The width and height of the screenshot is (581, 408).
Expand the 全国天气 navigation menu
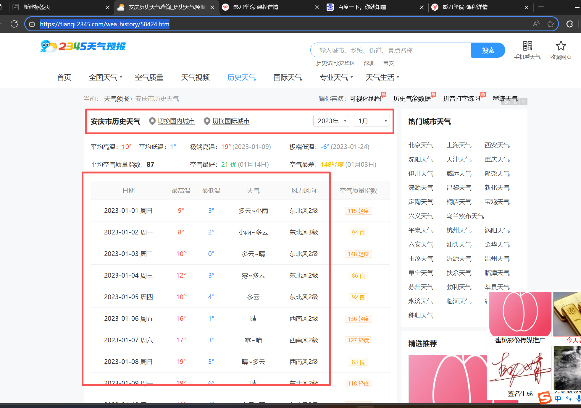coord(105,77)
